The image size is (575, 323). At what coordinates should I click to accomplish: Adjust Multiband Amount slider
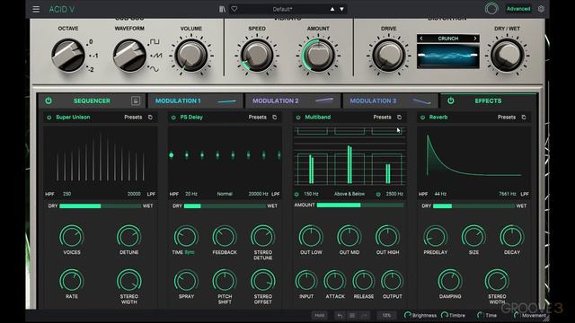360,205
